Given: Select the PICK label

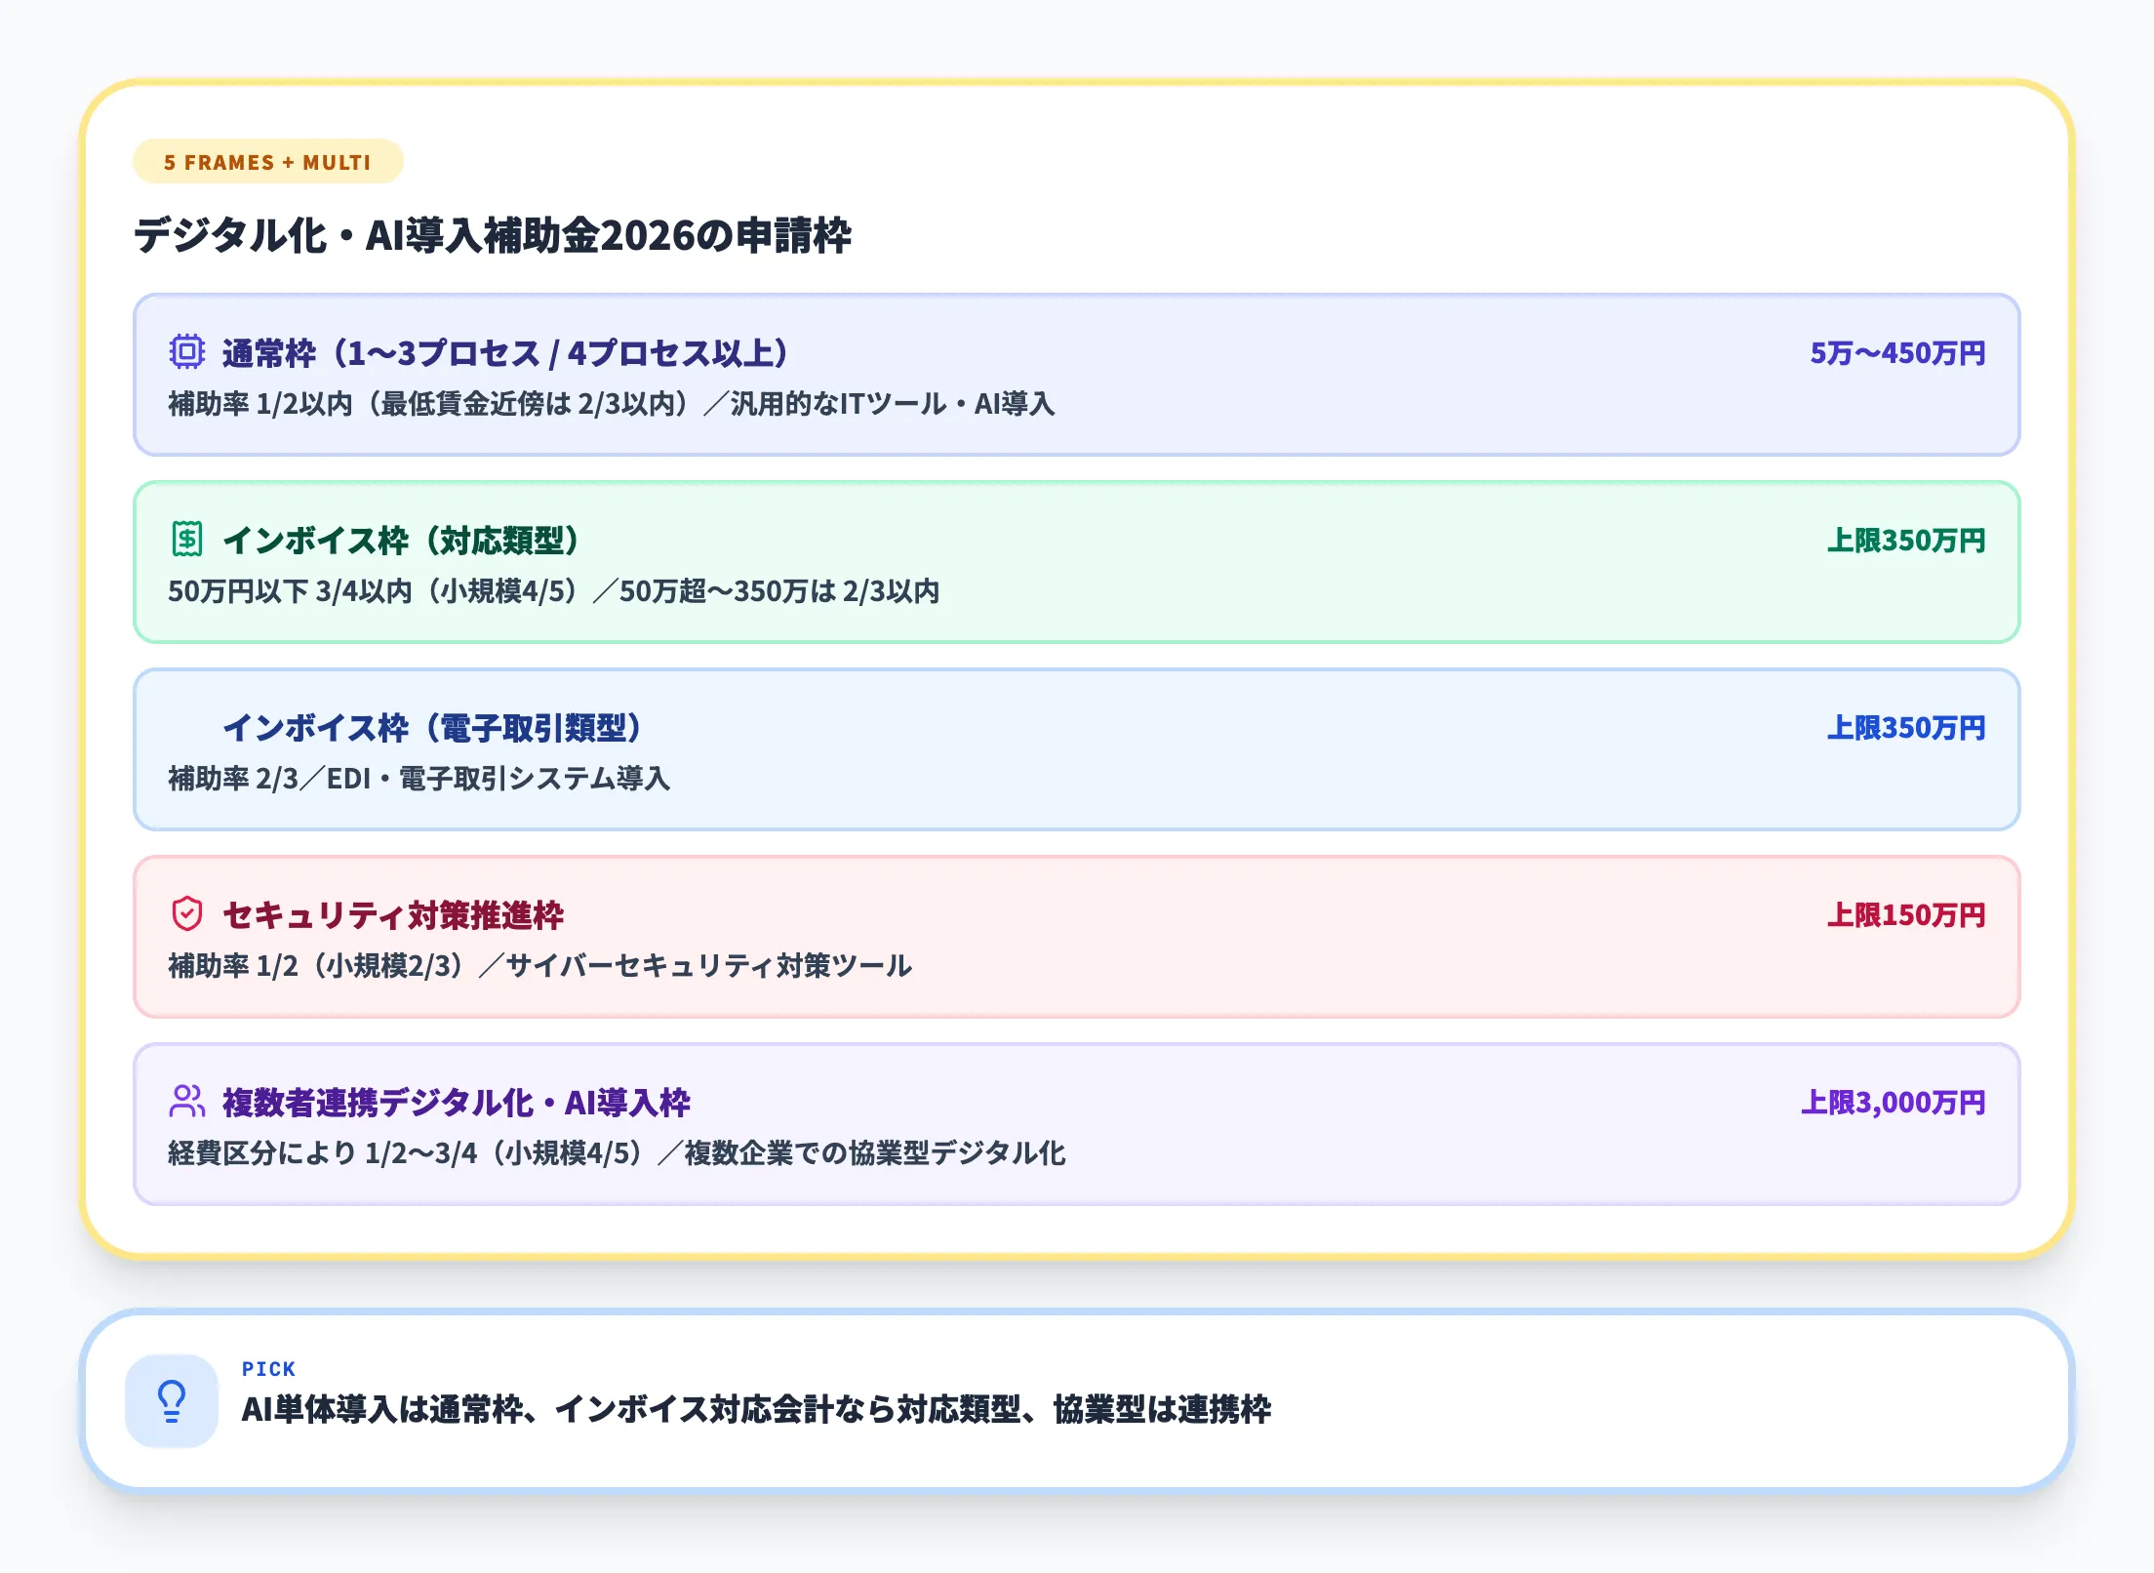Looking at the screenshot, I should click(269, 1369).
